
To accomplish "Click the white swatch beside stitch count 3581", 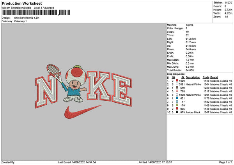I will point(177,84).
